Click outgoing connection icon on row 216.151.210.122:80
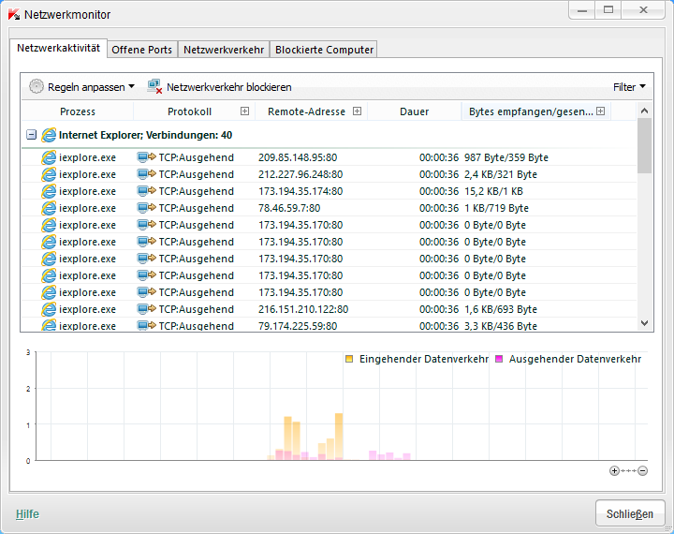 [x=147, y=308]
